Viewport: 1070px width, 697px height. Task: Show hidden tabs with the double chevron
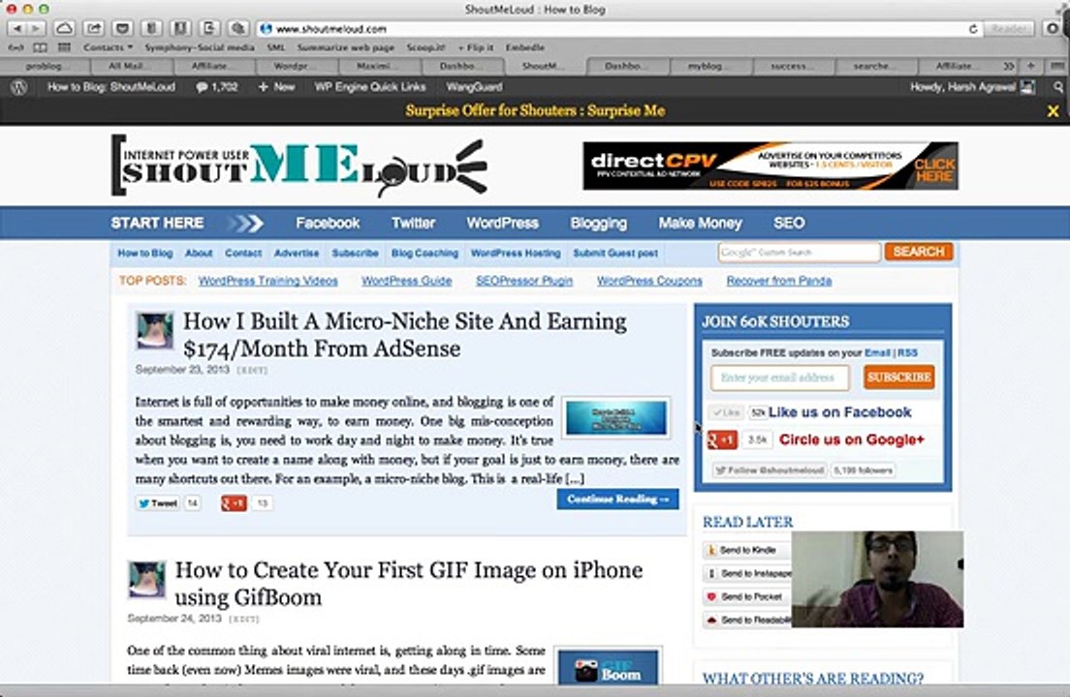[x=1009, y=66]
